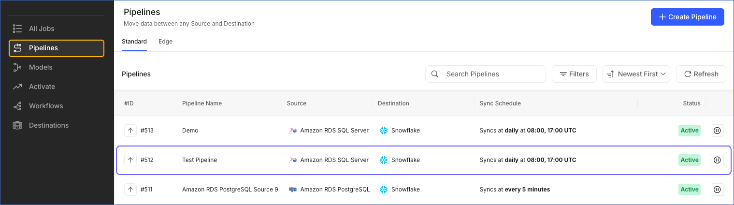Viewport: 734px width, 205px height.
Task: Click the Snowflake icon in row #511
Action: [384, 190]
